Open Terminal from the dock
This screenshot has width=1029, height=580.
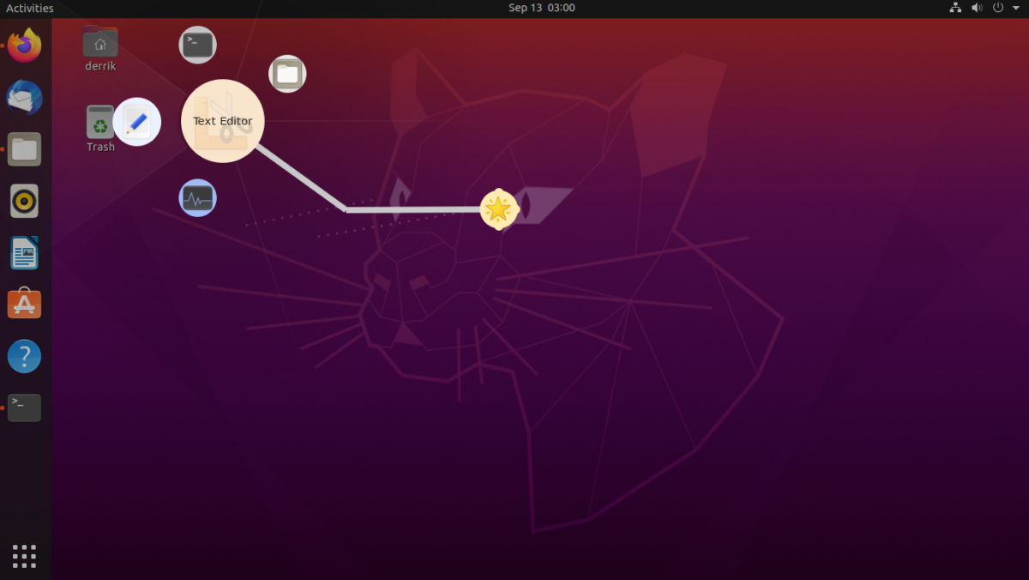click(x=24, y=408)
